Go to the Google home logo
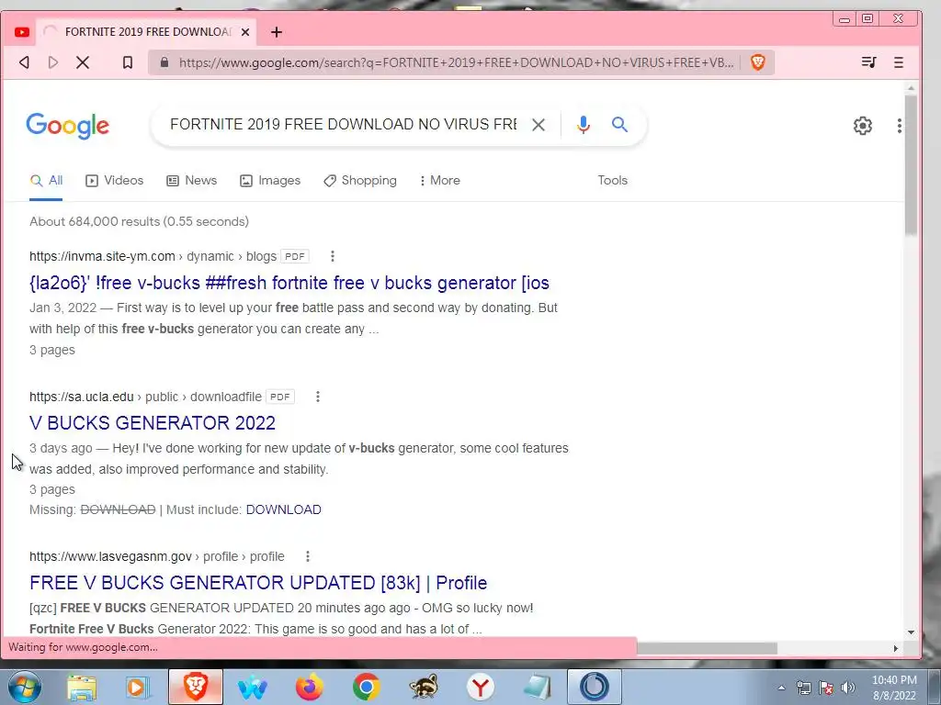The height and width of the screenshot is (705, 941). point(67,125)
